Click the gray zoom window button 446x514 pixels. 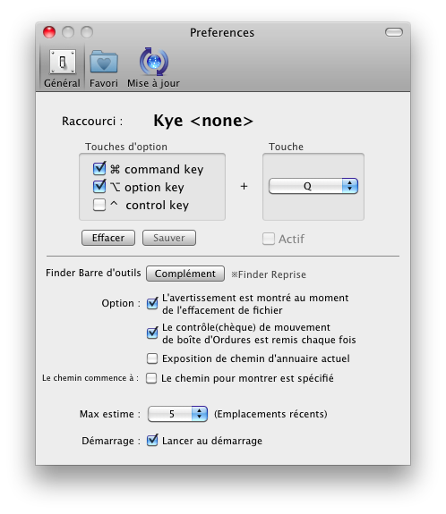tap(87, 32)
